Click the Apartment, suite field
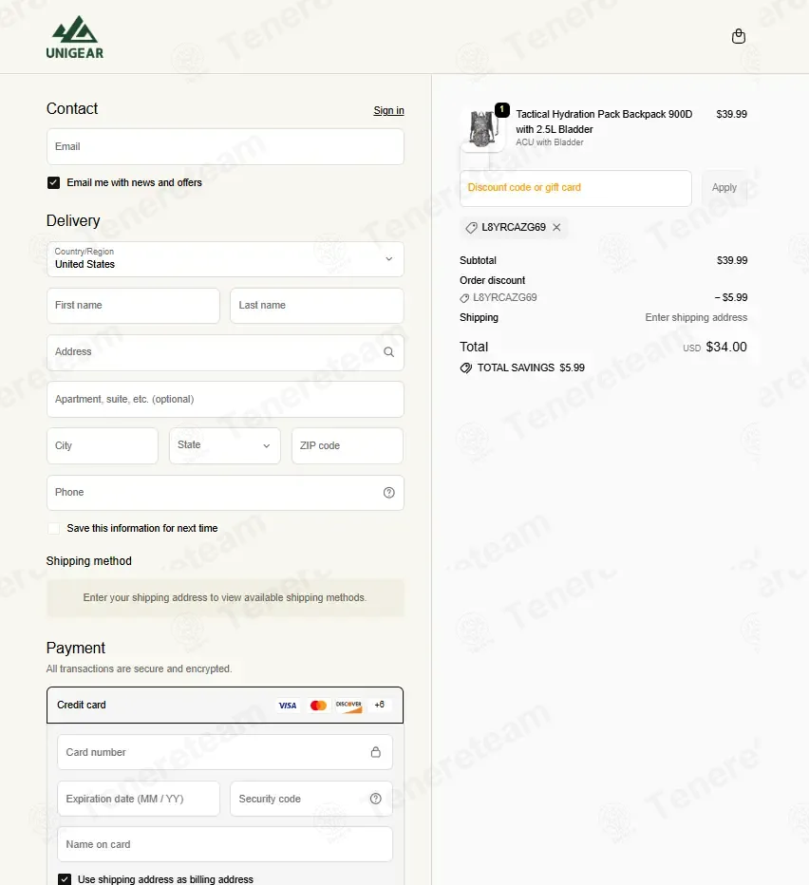The image size is (809, 885). pyautogui.click(x=225, y=400)
